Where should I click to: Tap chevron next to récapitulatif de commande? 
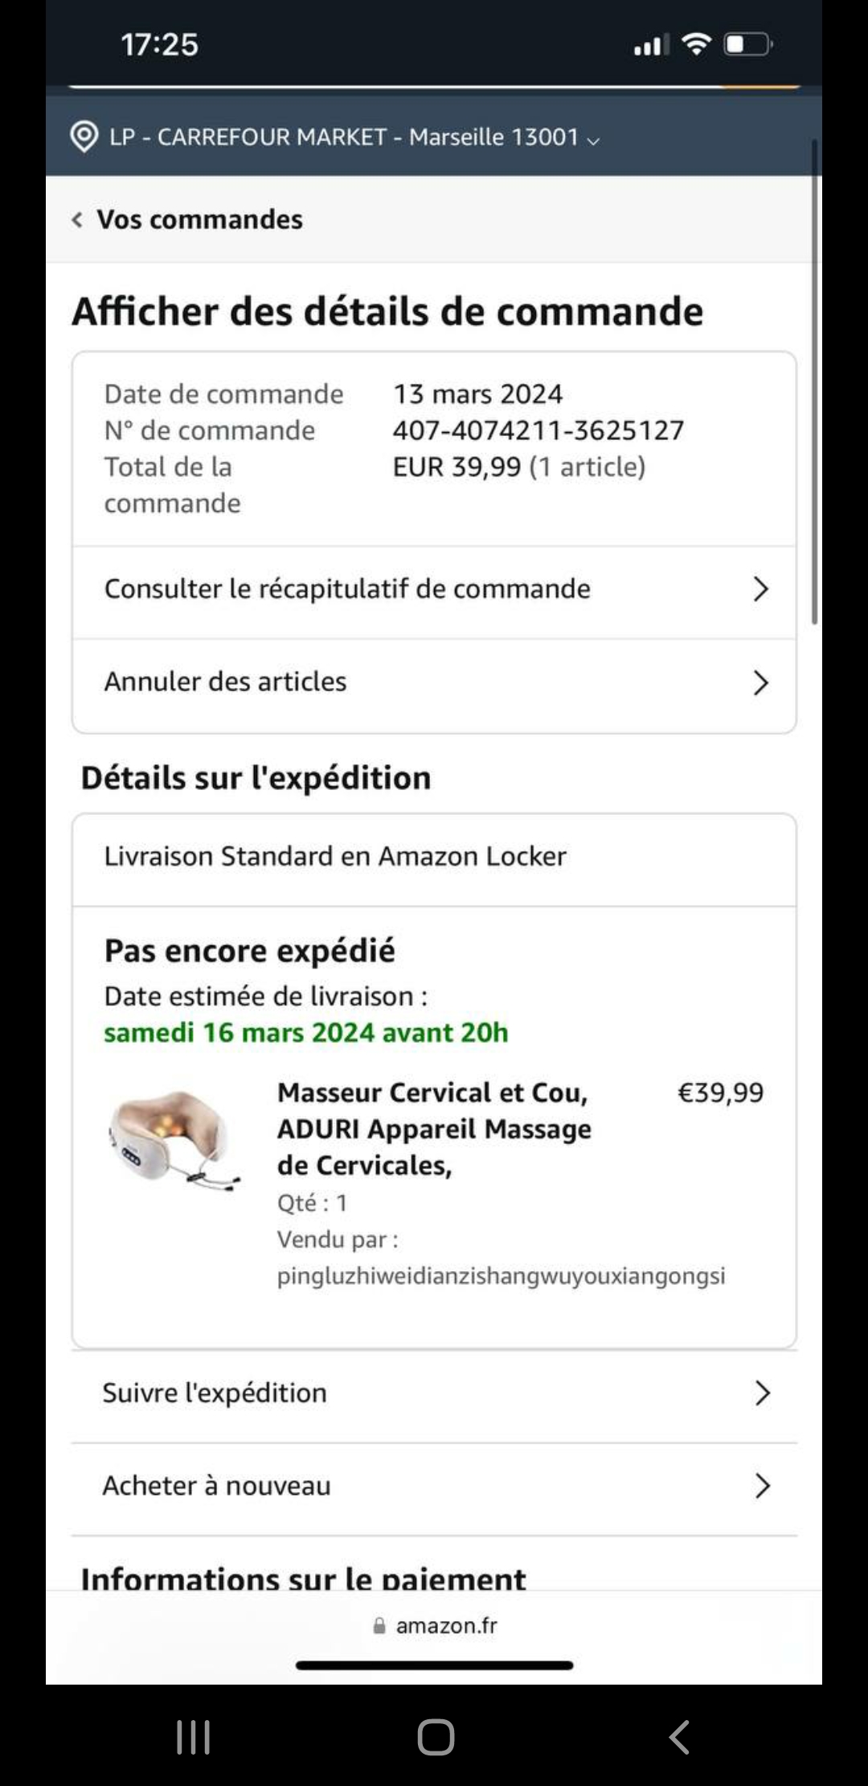[760, 589]
